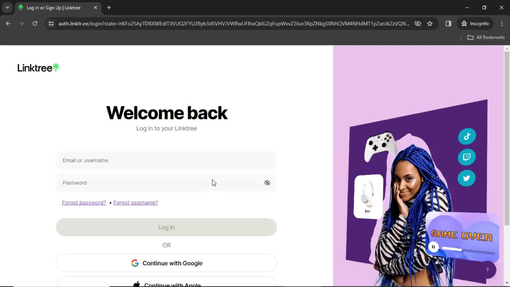
Task: Click the Twitter icon on the right panel
Action: [466, 178]
